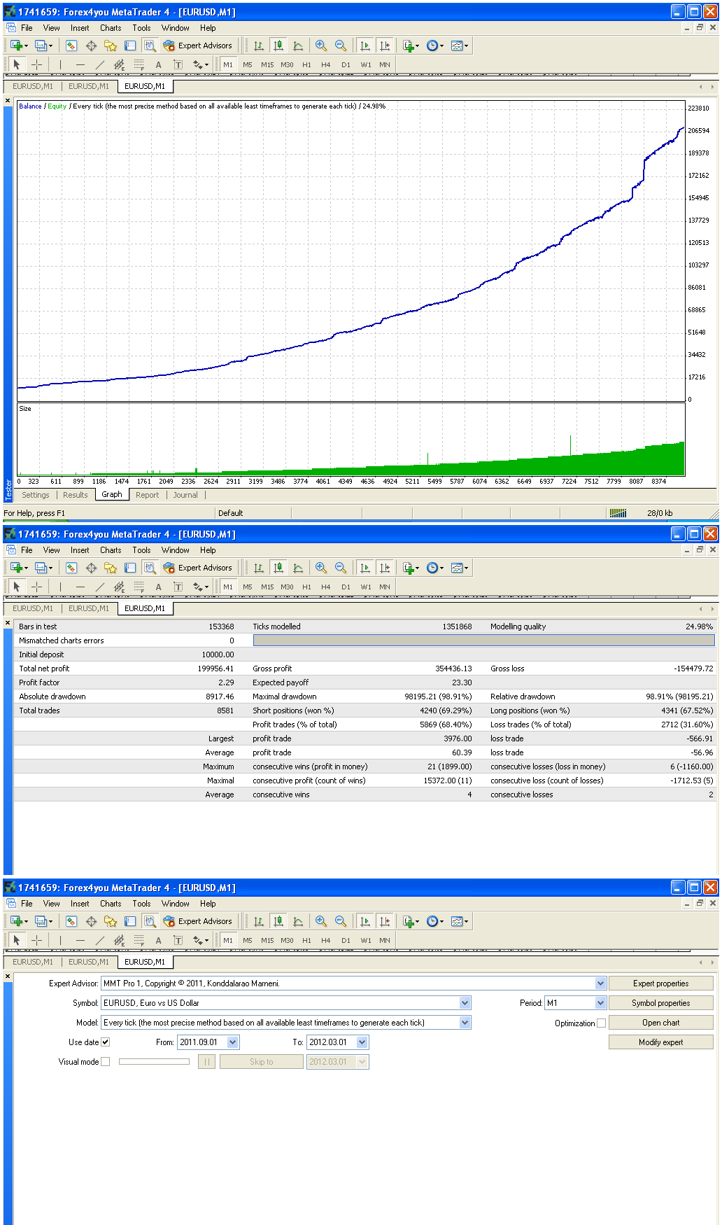The width and height of the screenshot is (722, 1225).
Task: Toggle bar chart mode in graph window
Action: click(259, 45)
